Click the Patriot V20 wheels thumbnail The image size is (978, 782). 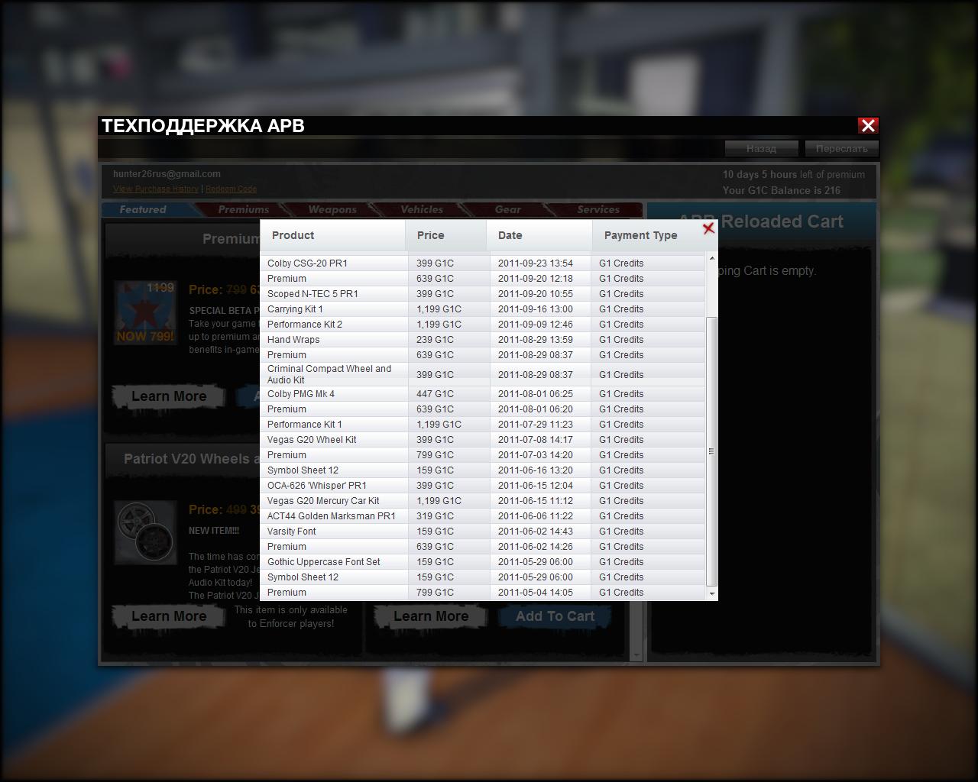(x=147, y=532)
